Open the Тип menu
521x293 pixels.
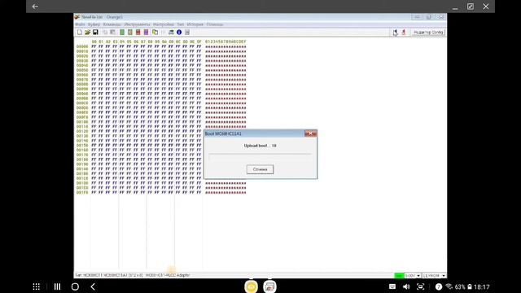point(180,24)
